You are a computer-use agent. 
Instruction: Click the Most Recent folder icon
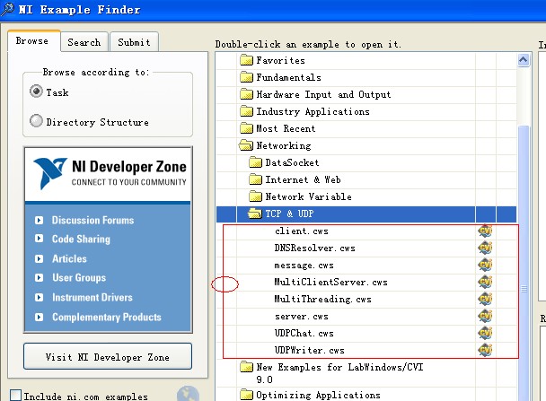click(x=247, y=128)
